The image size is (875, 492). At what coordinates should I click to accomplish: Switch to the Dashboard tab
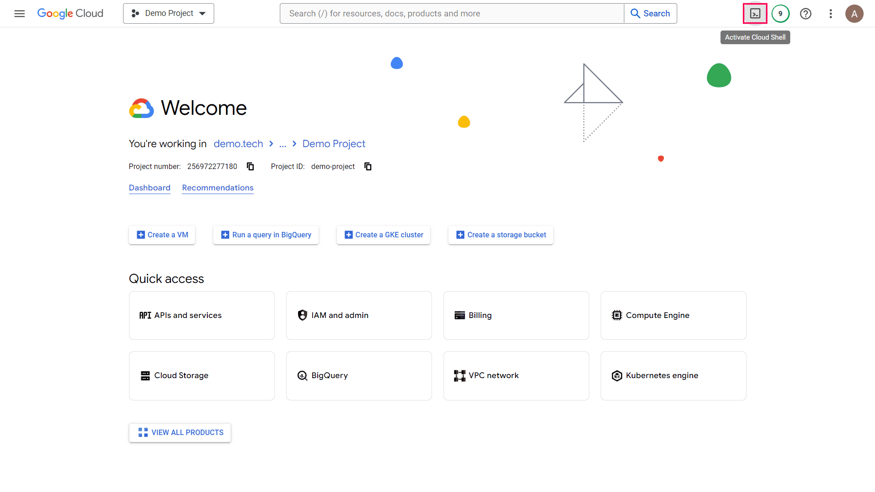(149, 188)
